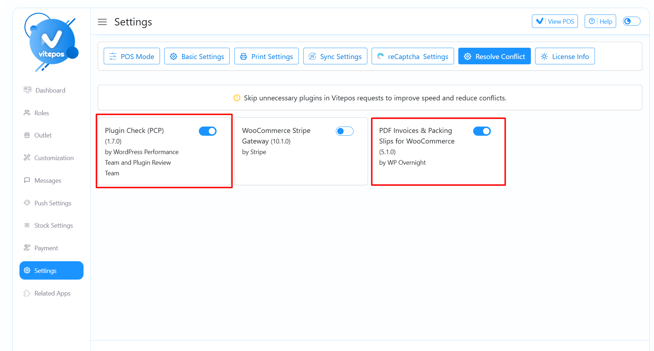Click the WooCommerce Stripe Gateway title text
The image size is (654, 351).
pos(276,136)
